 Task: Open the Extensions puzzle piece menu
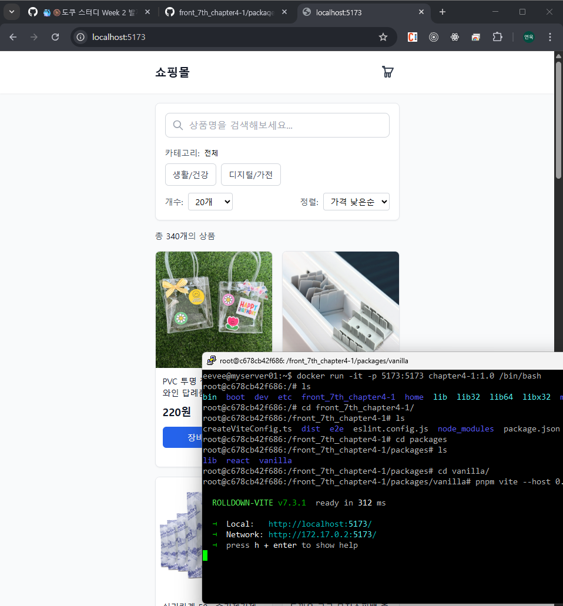497,37
